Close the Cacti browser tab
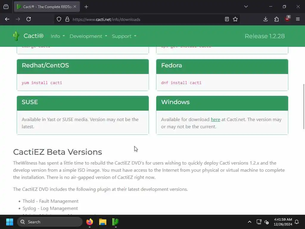This screenshot has width=305, height=229. (75, 7)
